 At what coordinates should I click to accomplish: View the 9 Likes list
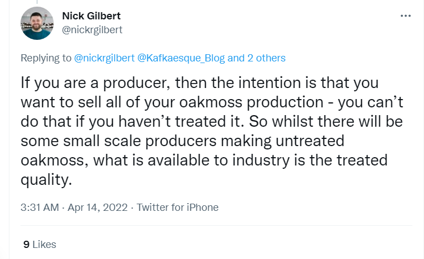pos(39,244)
